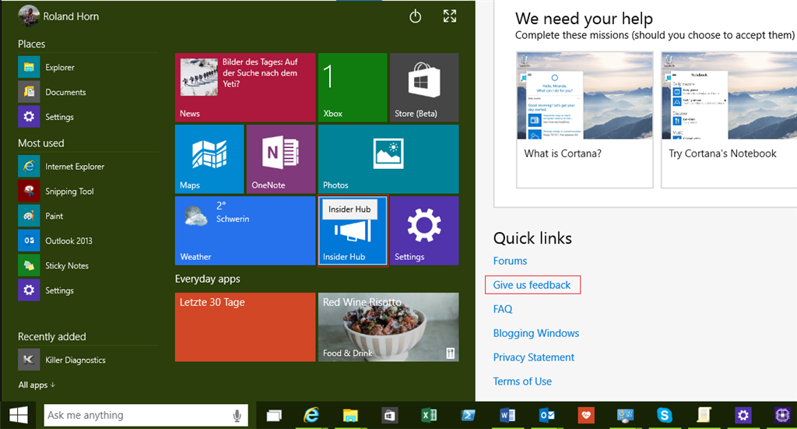Open the Photos tile

point(388,159)
